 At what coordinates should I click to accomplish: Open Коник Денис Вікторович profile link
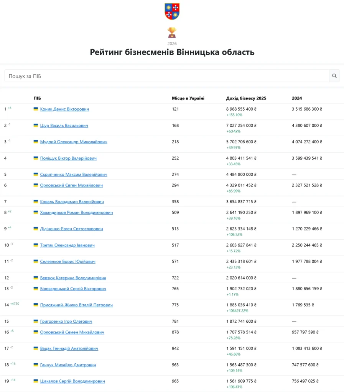tap(64, 109)
